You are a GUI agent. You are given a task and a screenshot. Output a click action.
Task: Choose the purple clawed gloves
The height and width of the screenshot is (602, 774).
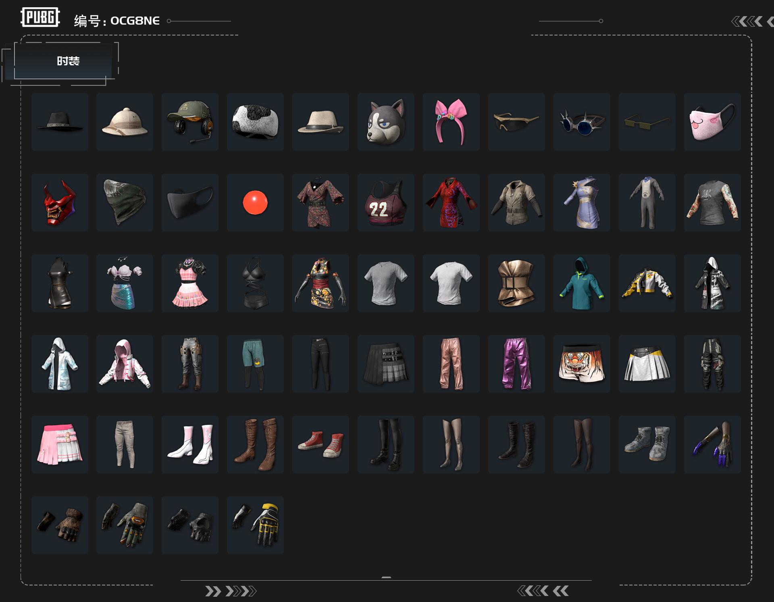[712, 444]
